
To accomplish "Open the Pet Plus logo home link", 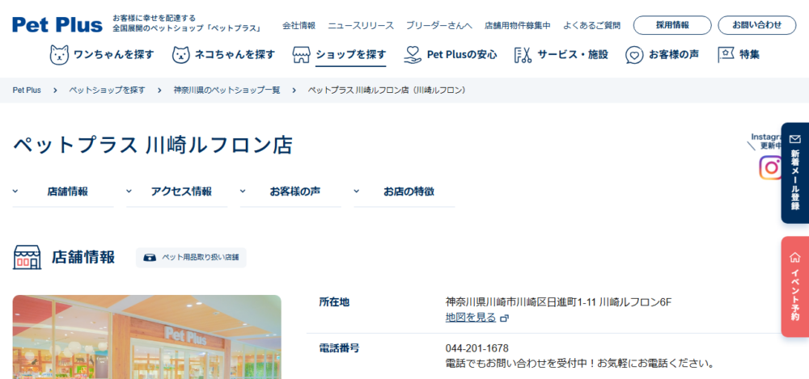I will pos(57,25).
